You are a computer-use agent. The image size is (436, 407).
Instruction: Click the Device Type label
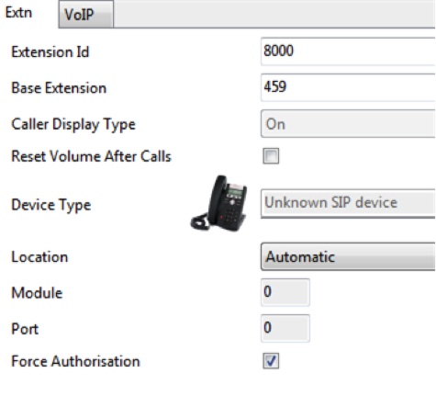[51, 205]
